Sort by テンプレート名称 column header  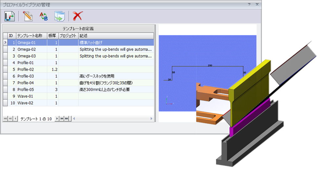[x=31, y=36]
